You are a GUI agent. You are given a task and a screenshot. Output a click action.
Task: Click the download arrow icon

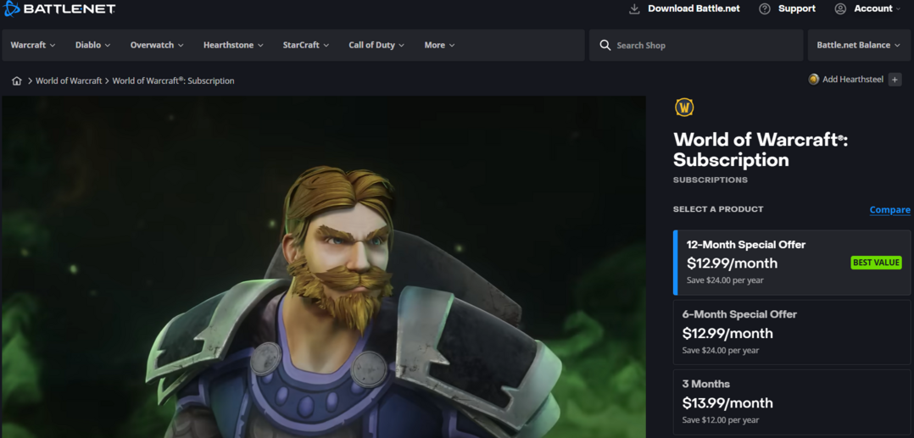634,8
